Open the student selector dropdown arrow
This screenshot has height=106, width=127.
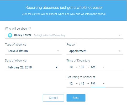[x=119, y=35]
